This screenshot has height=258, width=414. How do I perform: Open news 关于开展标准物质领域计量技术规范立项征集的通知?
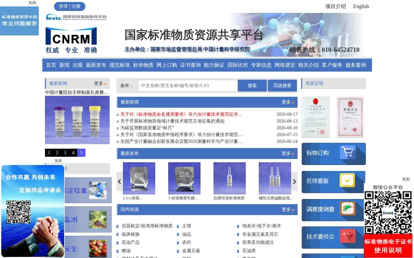pos(172,121)
